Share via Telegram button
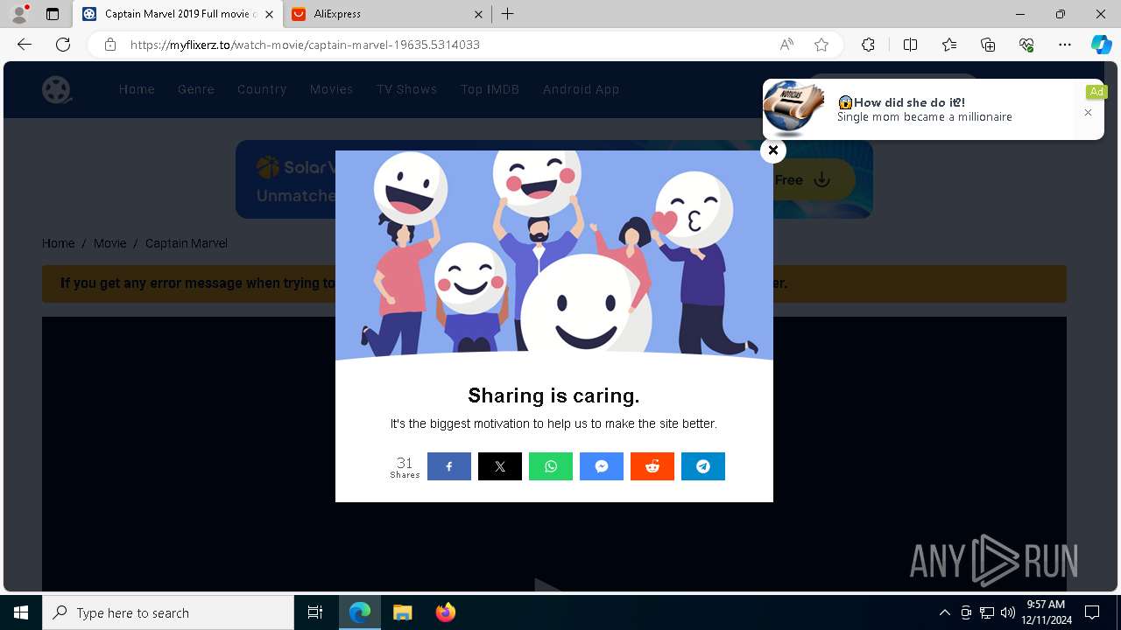 (703, 466)
